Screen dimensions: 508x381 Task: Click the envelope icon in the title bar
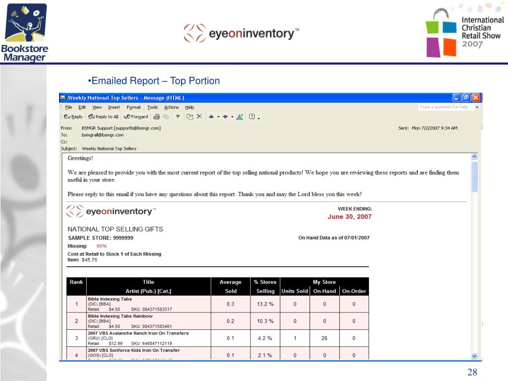click(63, 98)
